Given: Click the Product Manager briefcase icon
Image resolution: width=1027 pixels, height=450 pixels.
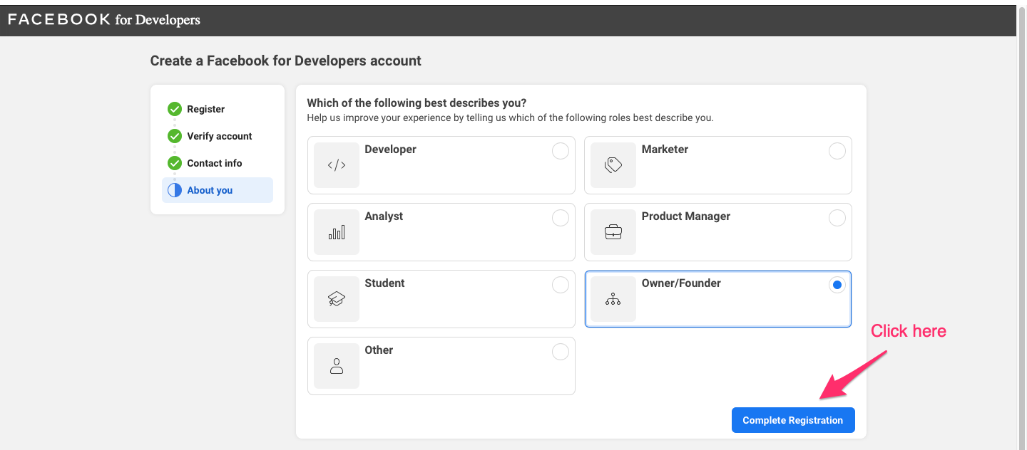Looking at the screenshot, I should pos(613,232).
